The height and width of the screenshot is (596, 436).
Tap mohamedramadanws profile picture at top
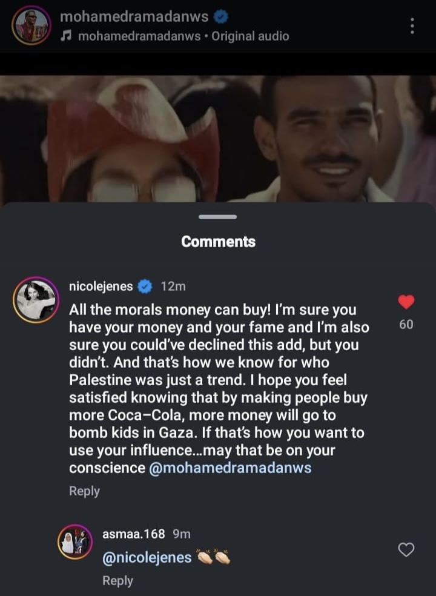(x=31, y=25)
